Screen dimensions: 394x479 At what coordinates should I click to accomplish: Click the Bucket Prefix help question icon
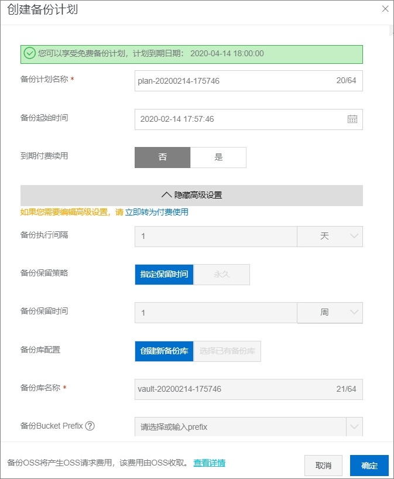90,426
